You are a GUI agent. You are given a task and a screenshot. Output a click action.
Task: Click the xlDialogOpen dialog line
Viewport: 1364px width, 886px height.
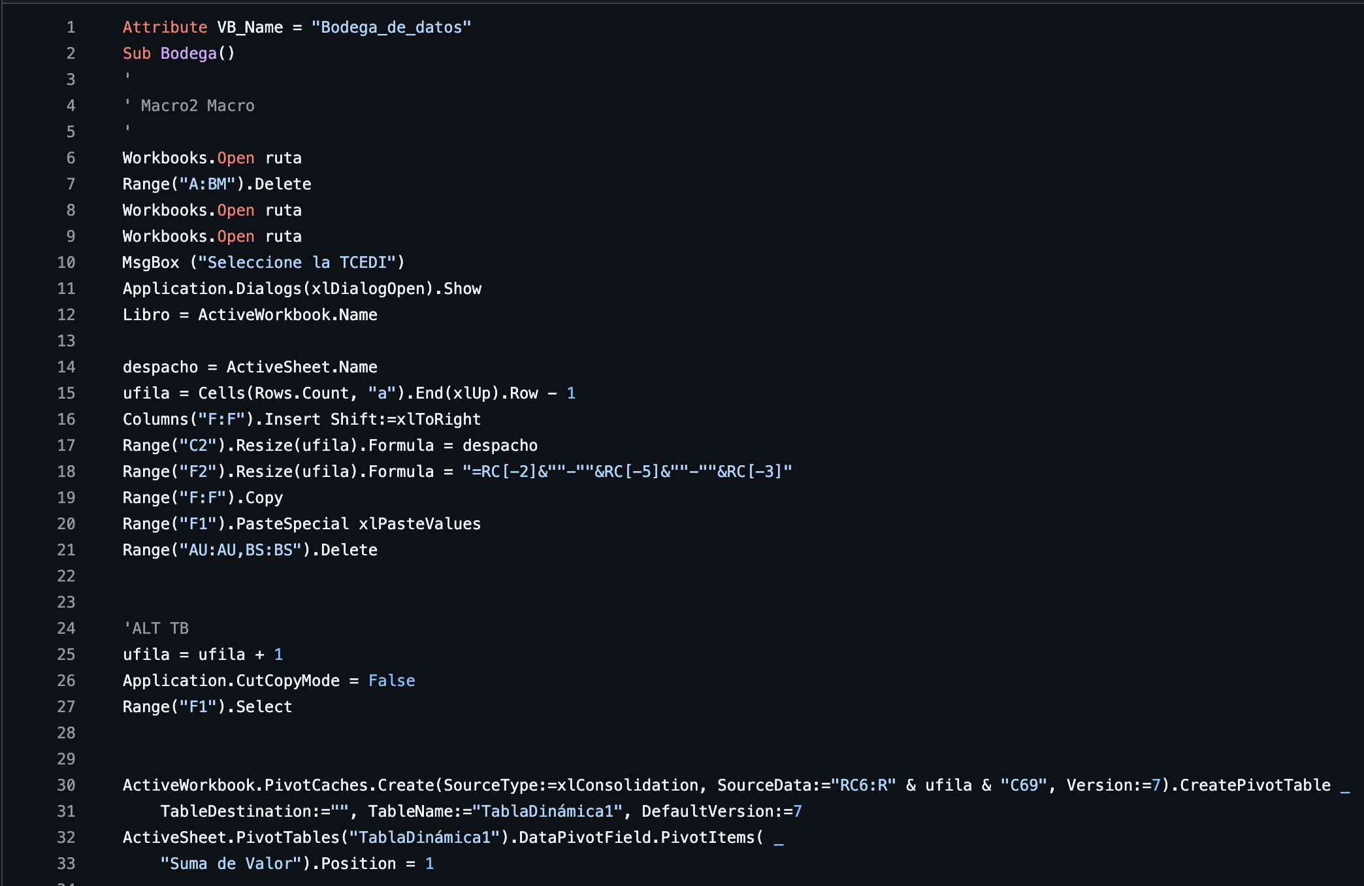(x=302, y=289)
